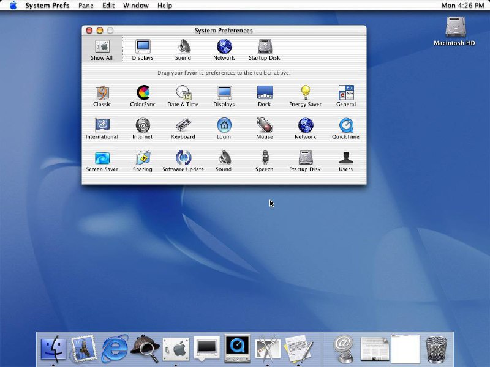
Task: Close the System Preferences window
Action: [x=89, y=30]
